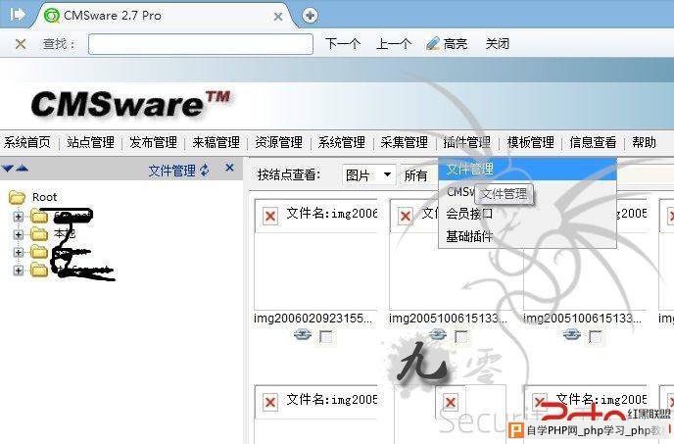Open 采集管理 menu
This screenshot has height=444, width=674.
[x=405, y=142]
